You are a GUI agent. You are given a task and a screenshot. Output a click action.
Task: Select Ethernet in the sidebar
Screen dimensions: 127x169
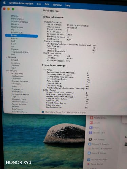pos(15,16)
